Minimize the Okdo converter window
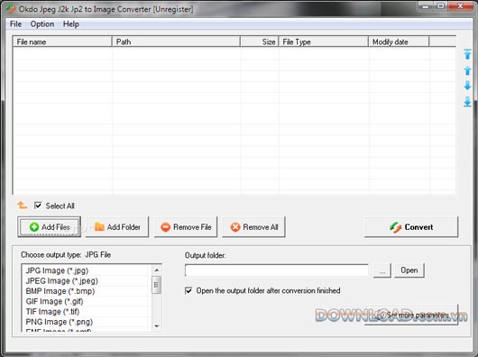 pyautogui.click(x=426, y=6)
